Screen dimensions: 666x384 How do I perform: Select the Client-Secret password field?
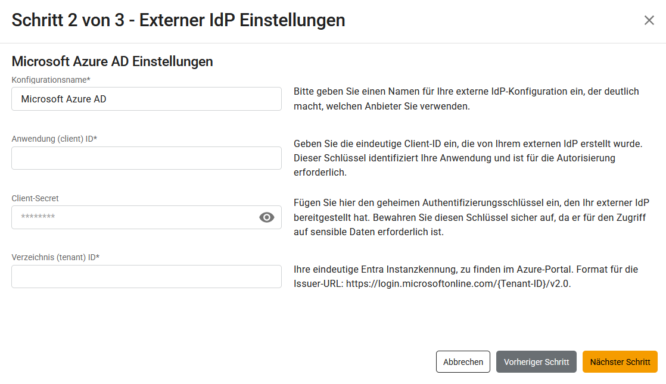click(x=134, y=217)
